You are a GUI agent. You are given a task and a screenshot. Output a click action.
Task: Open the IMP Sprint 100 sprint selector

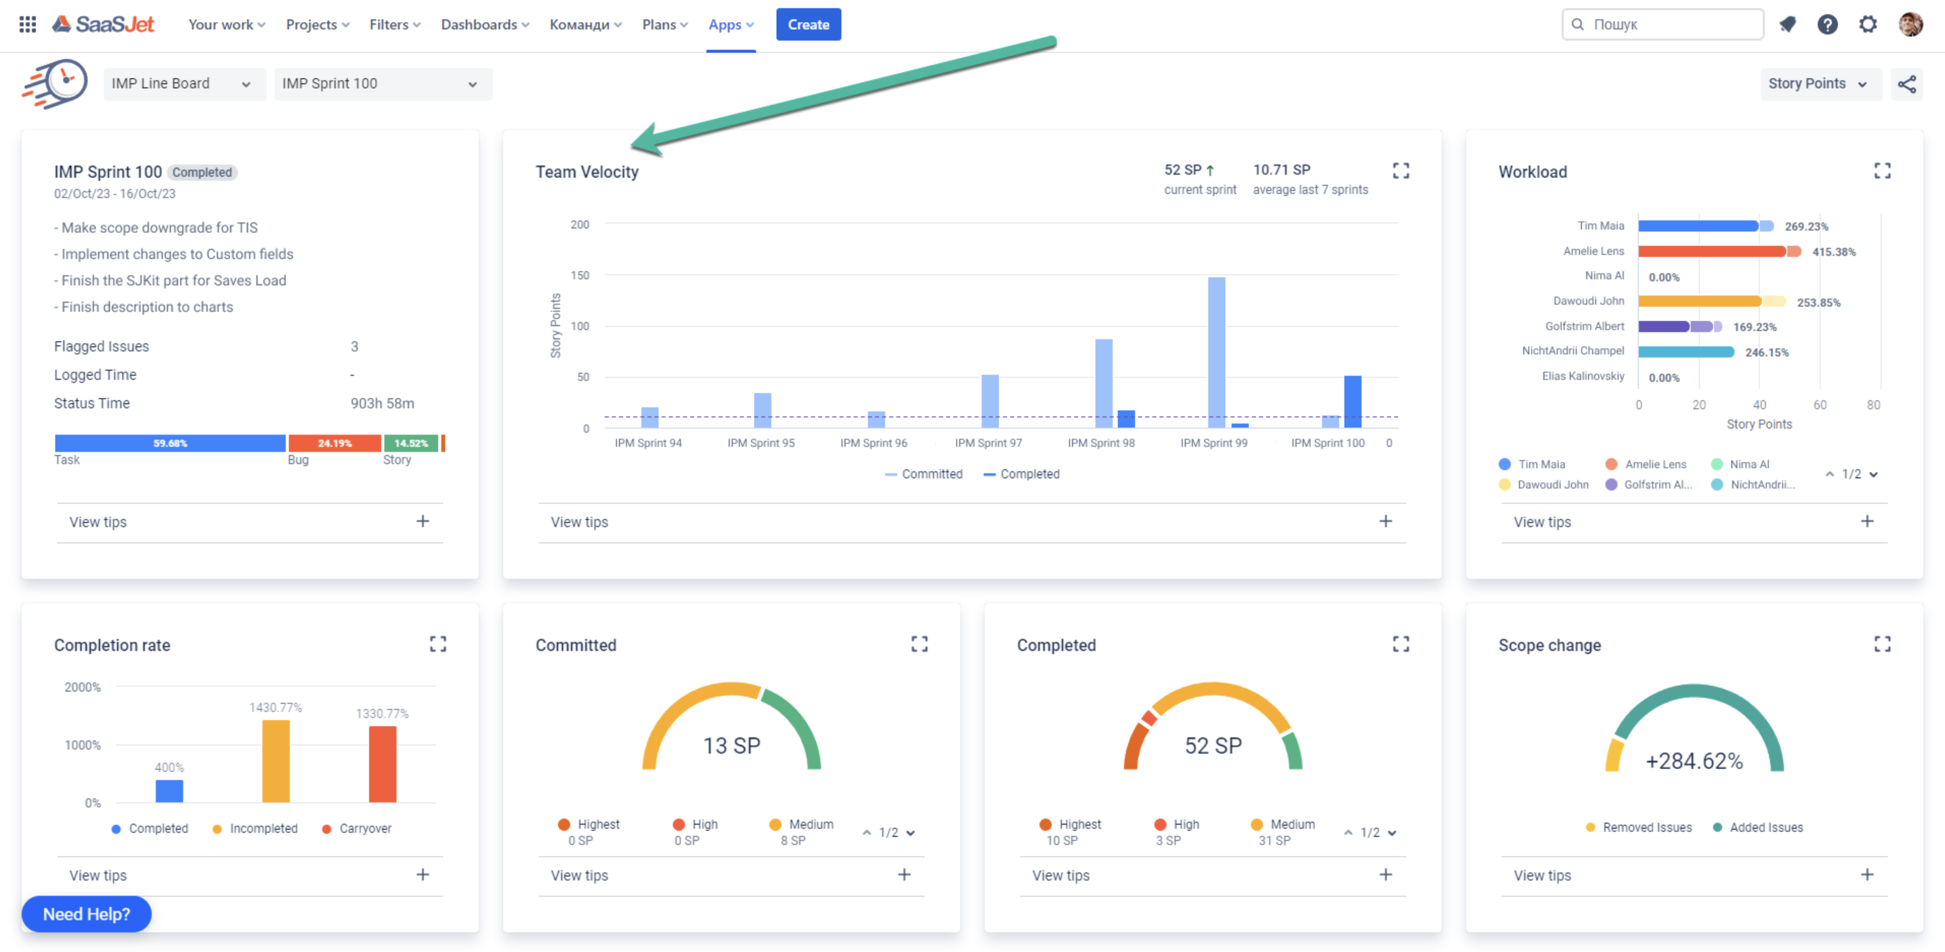click(x=383, y=84)
